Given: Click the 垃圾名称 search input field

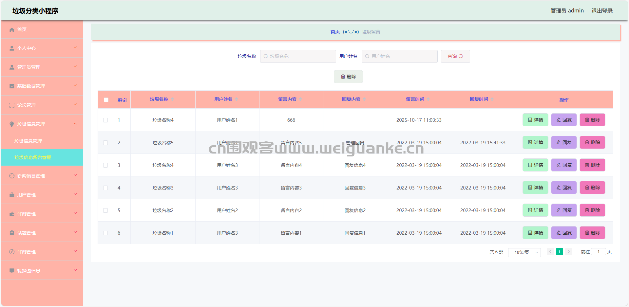Looking at the screenshot, I should (x=298, y=56).
